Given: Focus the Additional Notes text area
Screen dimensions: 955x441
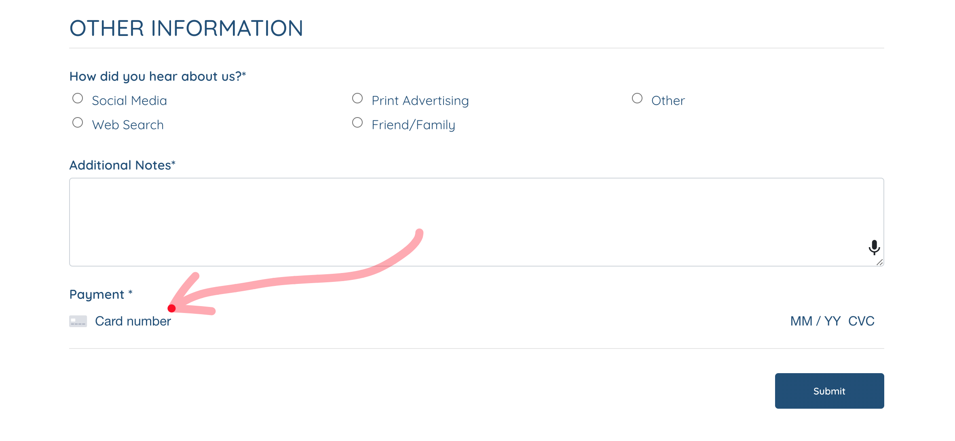Looking at the screenshot, I should coord(476,222).
